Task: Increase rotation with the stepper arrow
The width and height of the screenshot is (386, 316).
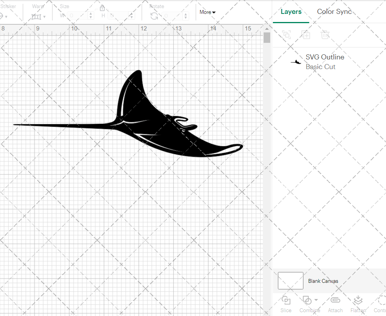Action: 186,14
